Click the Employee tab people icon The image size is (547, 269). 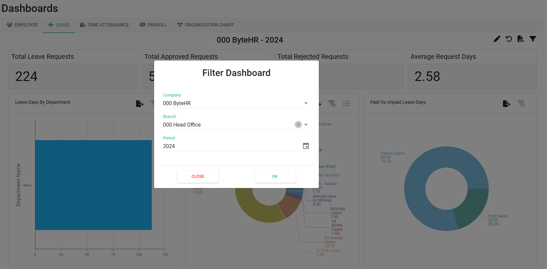[x=10, y=25]
